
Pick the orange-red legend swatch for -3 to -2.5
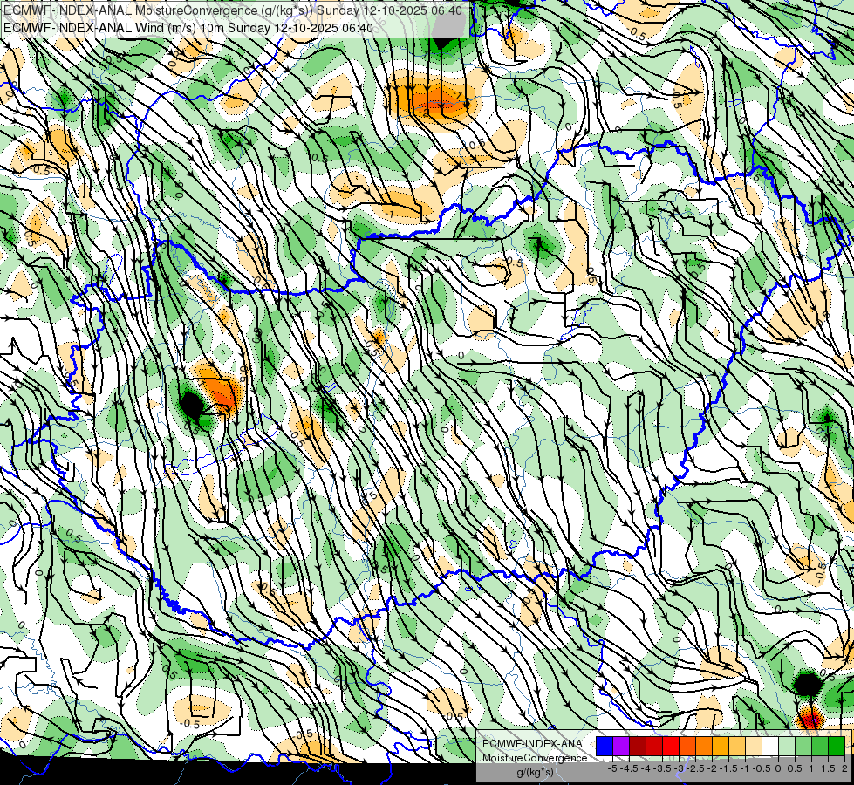click(x=687, y=747)
